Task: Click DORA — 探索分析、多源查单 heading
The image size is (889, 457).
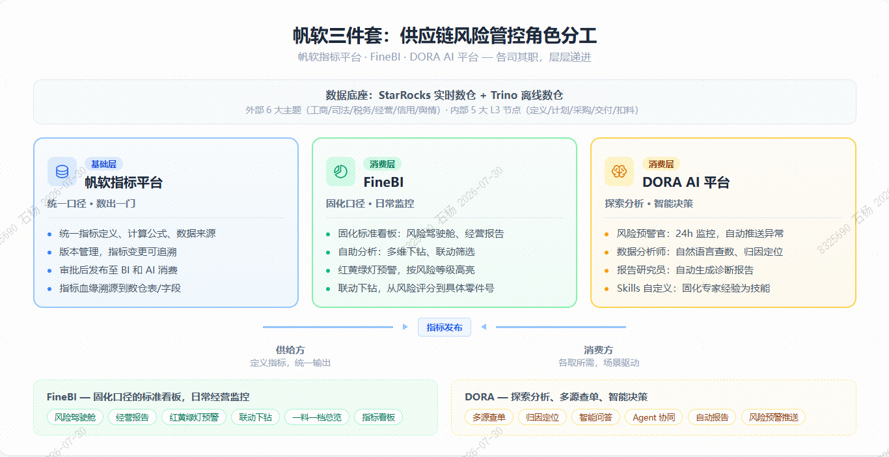Action: 556,396
